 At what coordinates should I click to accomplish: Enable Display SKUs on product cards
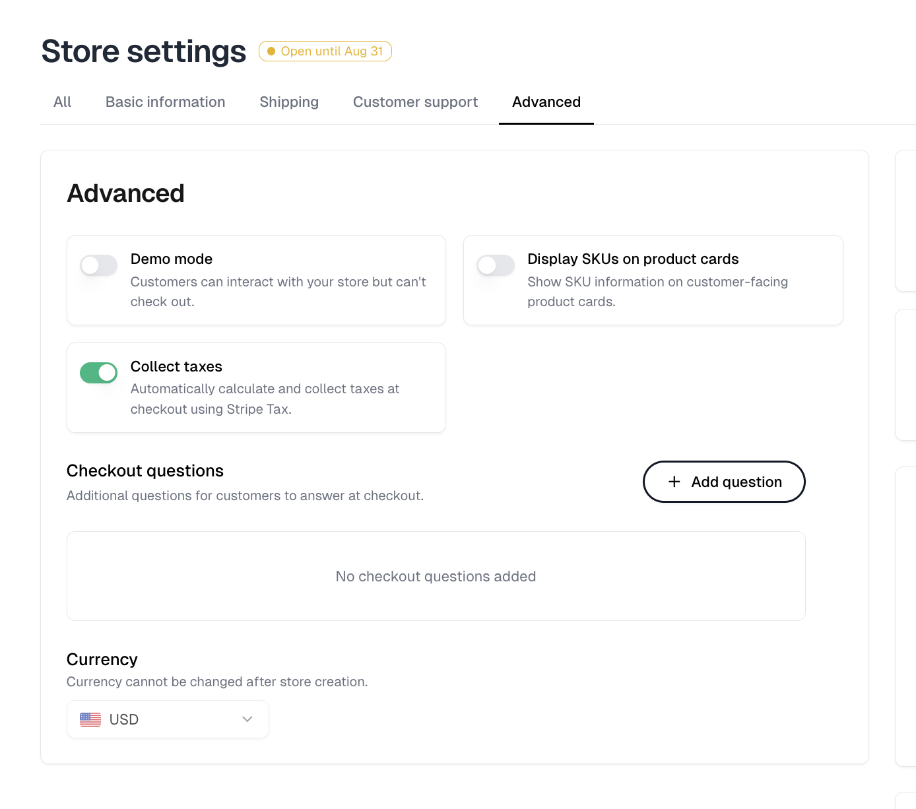pos(496,265)
